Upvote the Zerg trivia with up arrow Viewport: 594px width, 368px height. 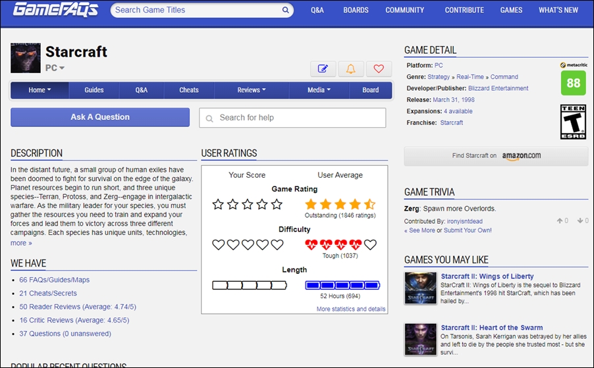560,221
